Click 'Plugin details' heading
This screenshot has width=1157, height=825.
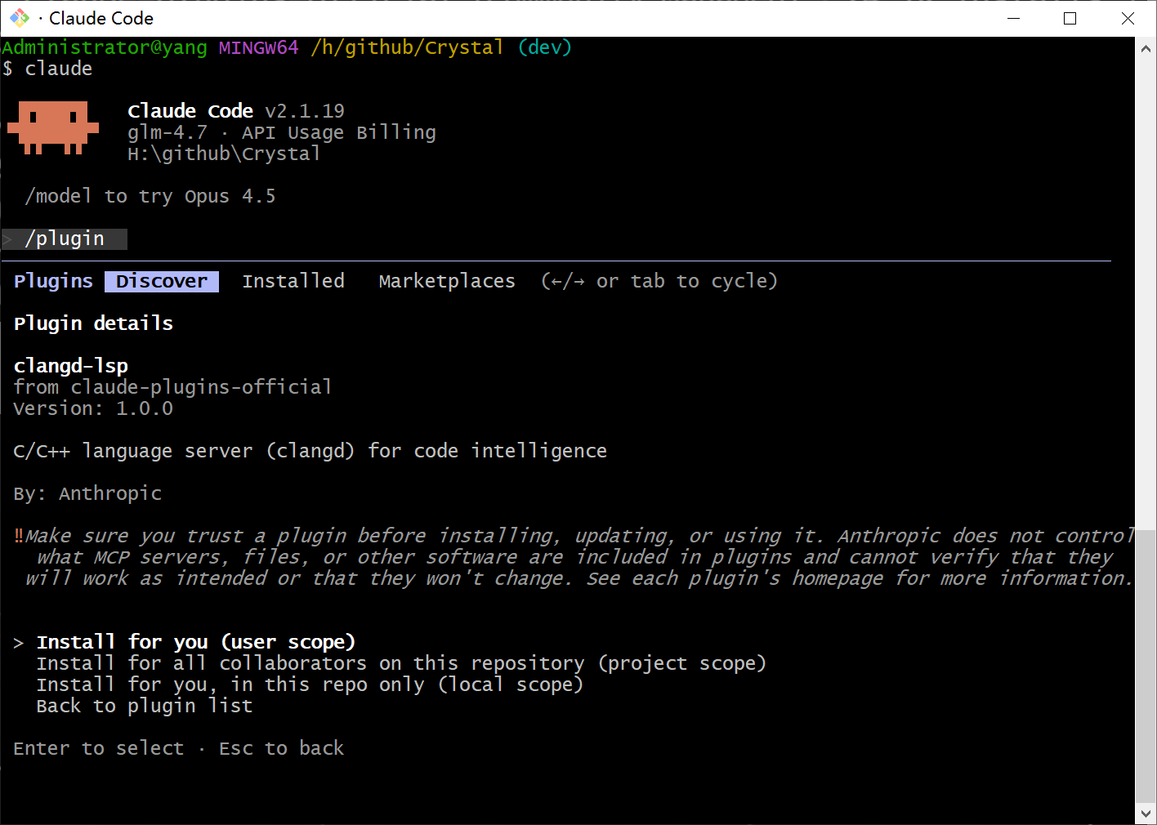click(x=93, y=323)
